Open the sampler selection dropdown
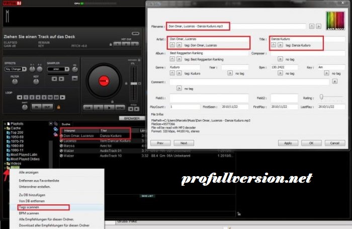This screenshot has height=229, width=352. 67,69
